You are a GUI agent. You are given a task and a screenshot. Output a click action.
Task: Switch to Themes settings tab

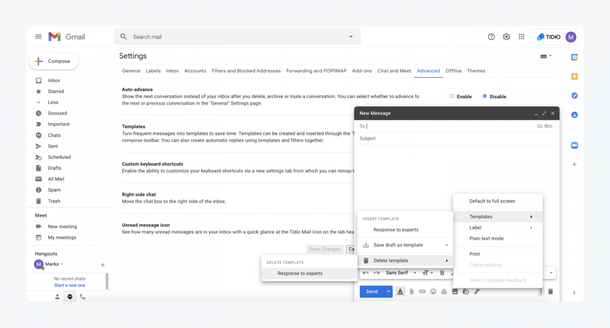point(476,71)
